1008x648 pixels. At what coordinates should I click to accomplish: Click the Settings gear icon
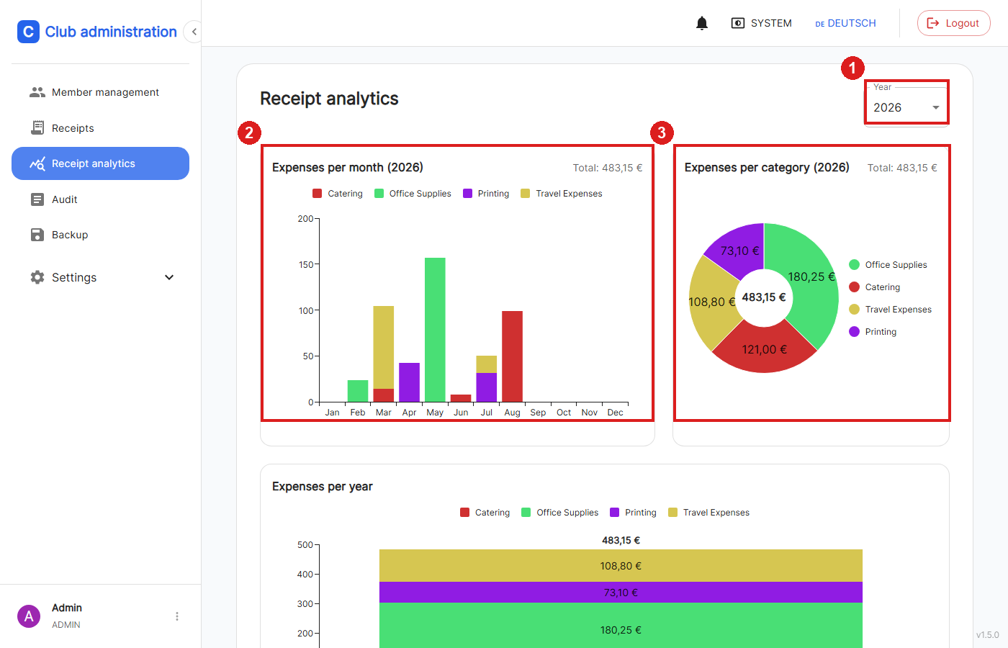[37, 277]
